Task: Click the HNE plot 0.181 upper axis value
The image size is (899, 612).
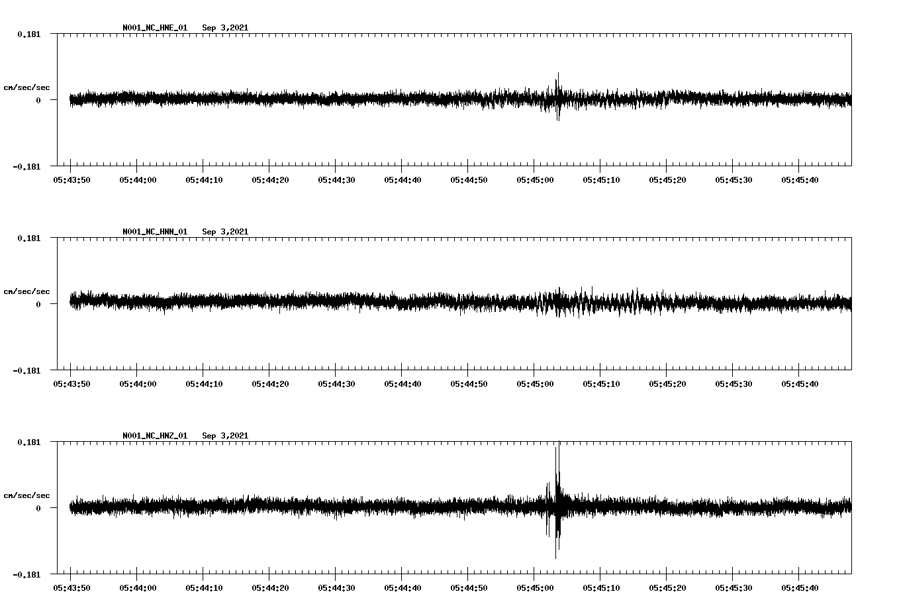Action: click(28, 34)
